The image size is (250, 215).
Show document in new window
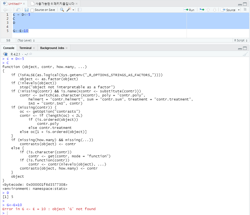(x=18, y=10)
